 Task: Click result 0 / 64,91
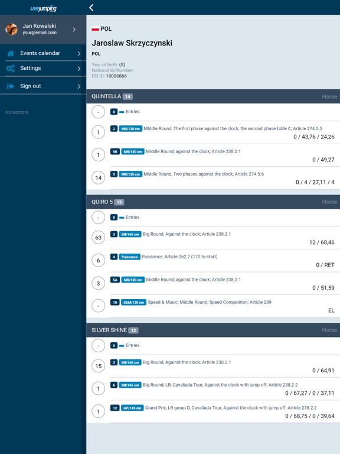point(323,370)
